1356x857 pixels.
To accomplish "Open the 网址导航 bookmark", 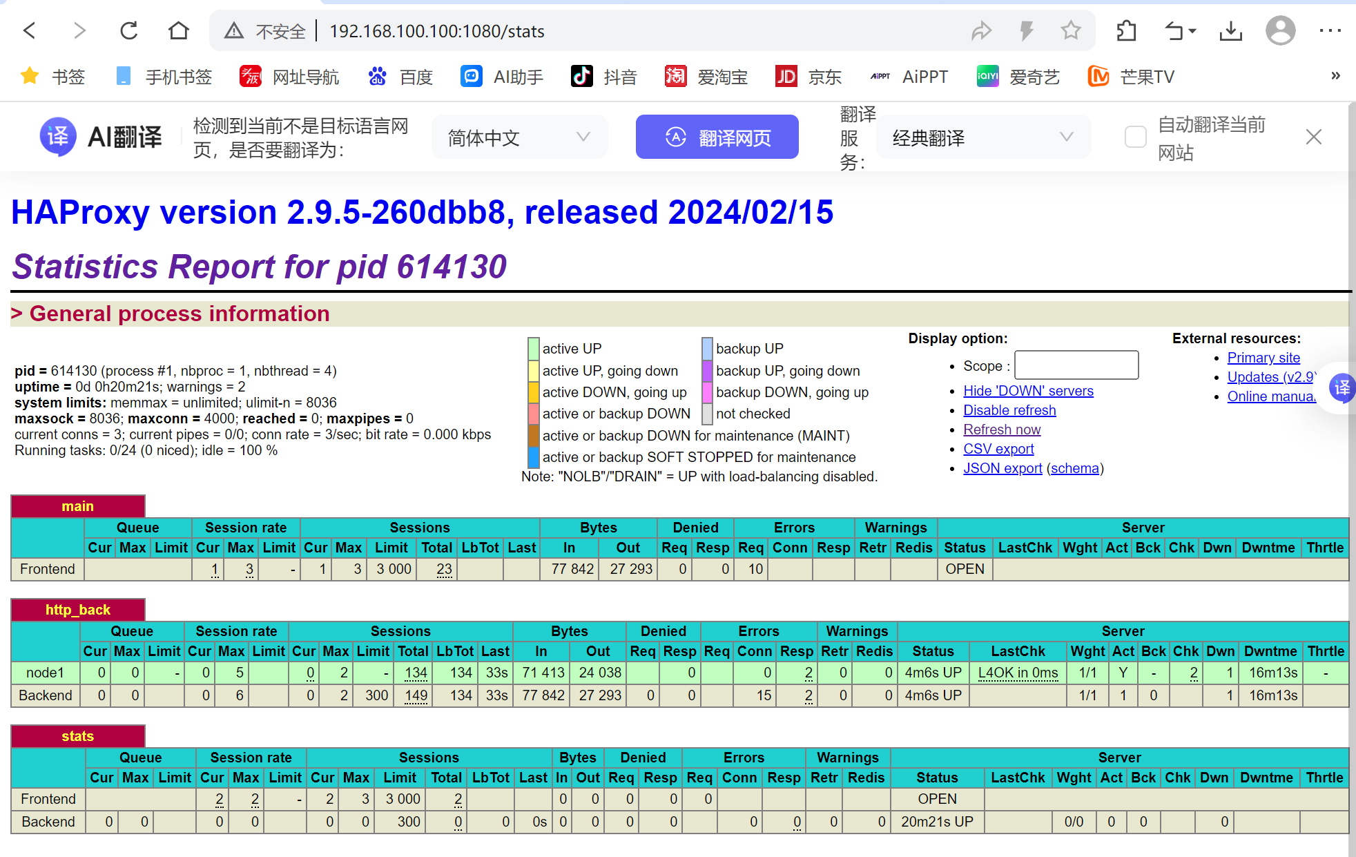I will (289, 77).
